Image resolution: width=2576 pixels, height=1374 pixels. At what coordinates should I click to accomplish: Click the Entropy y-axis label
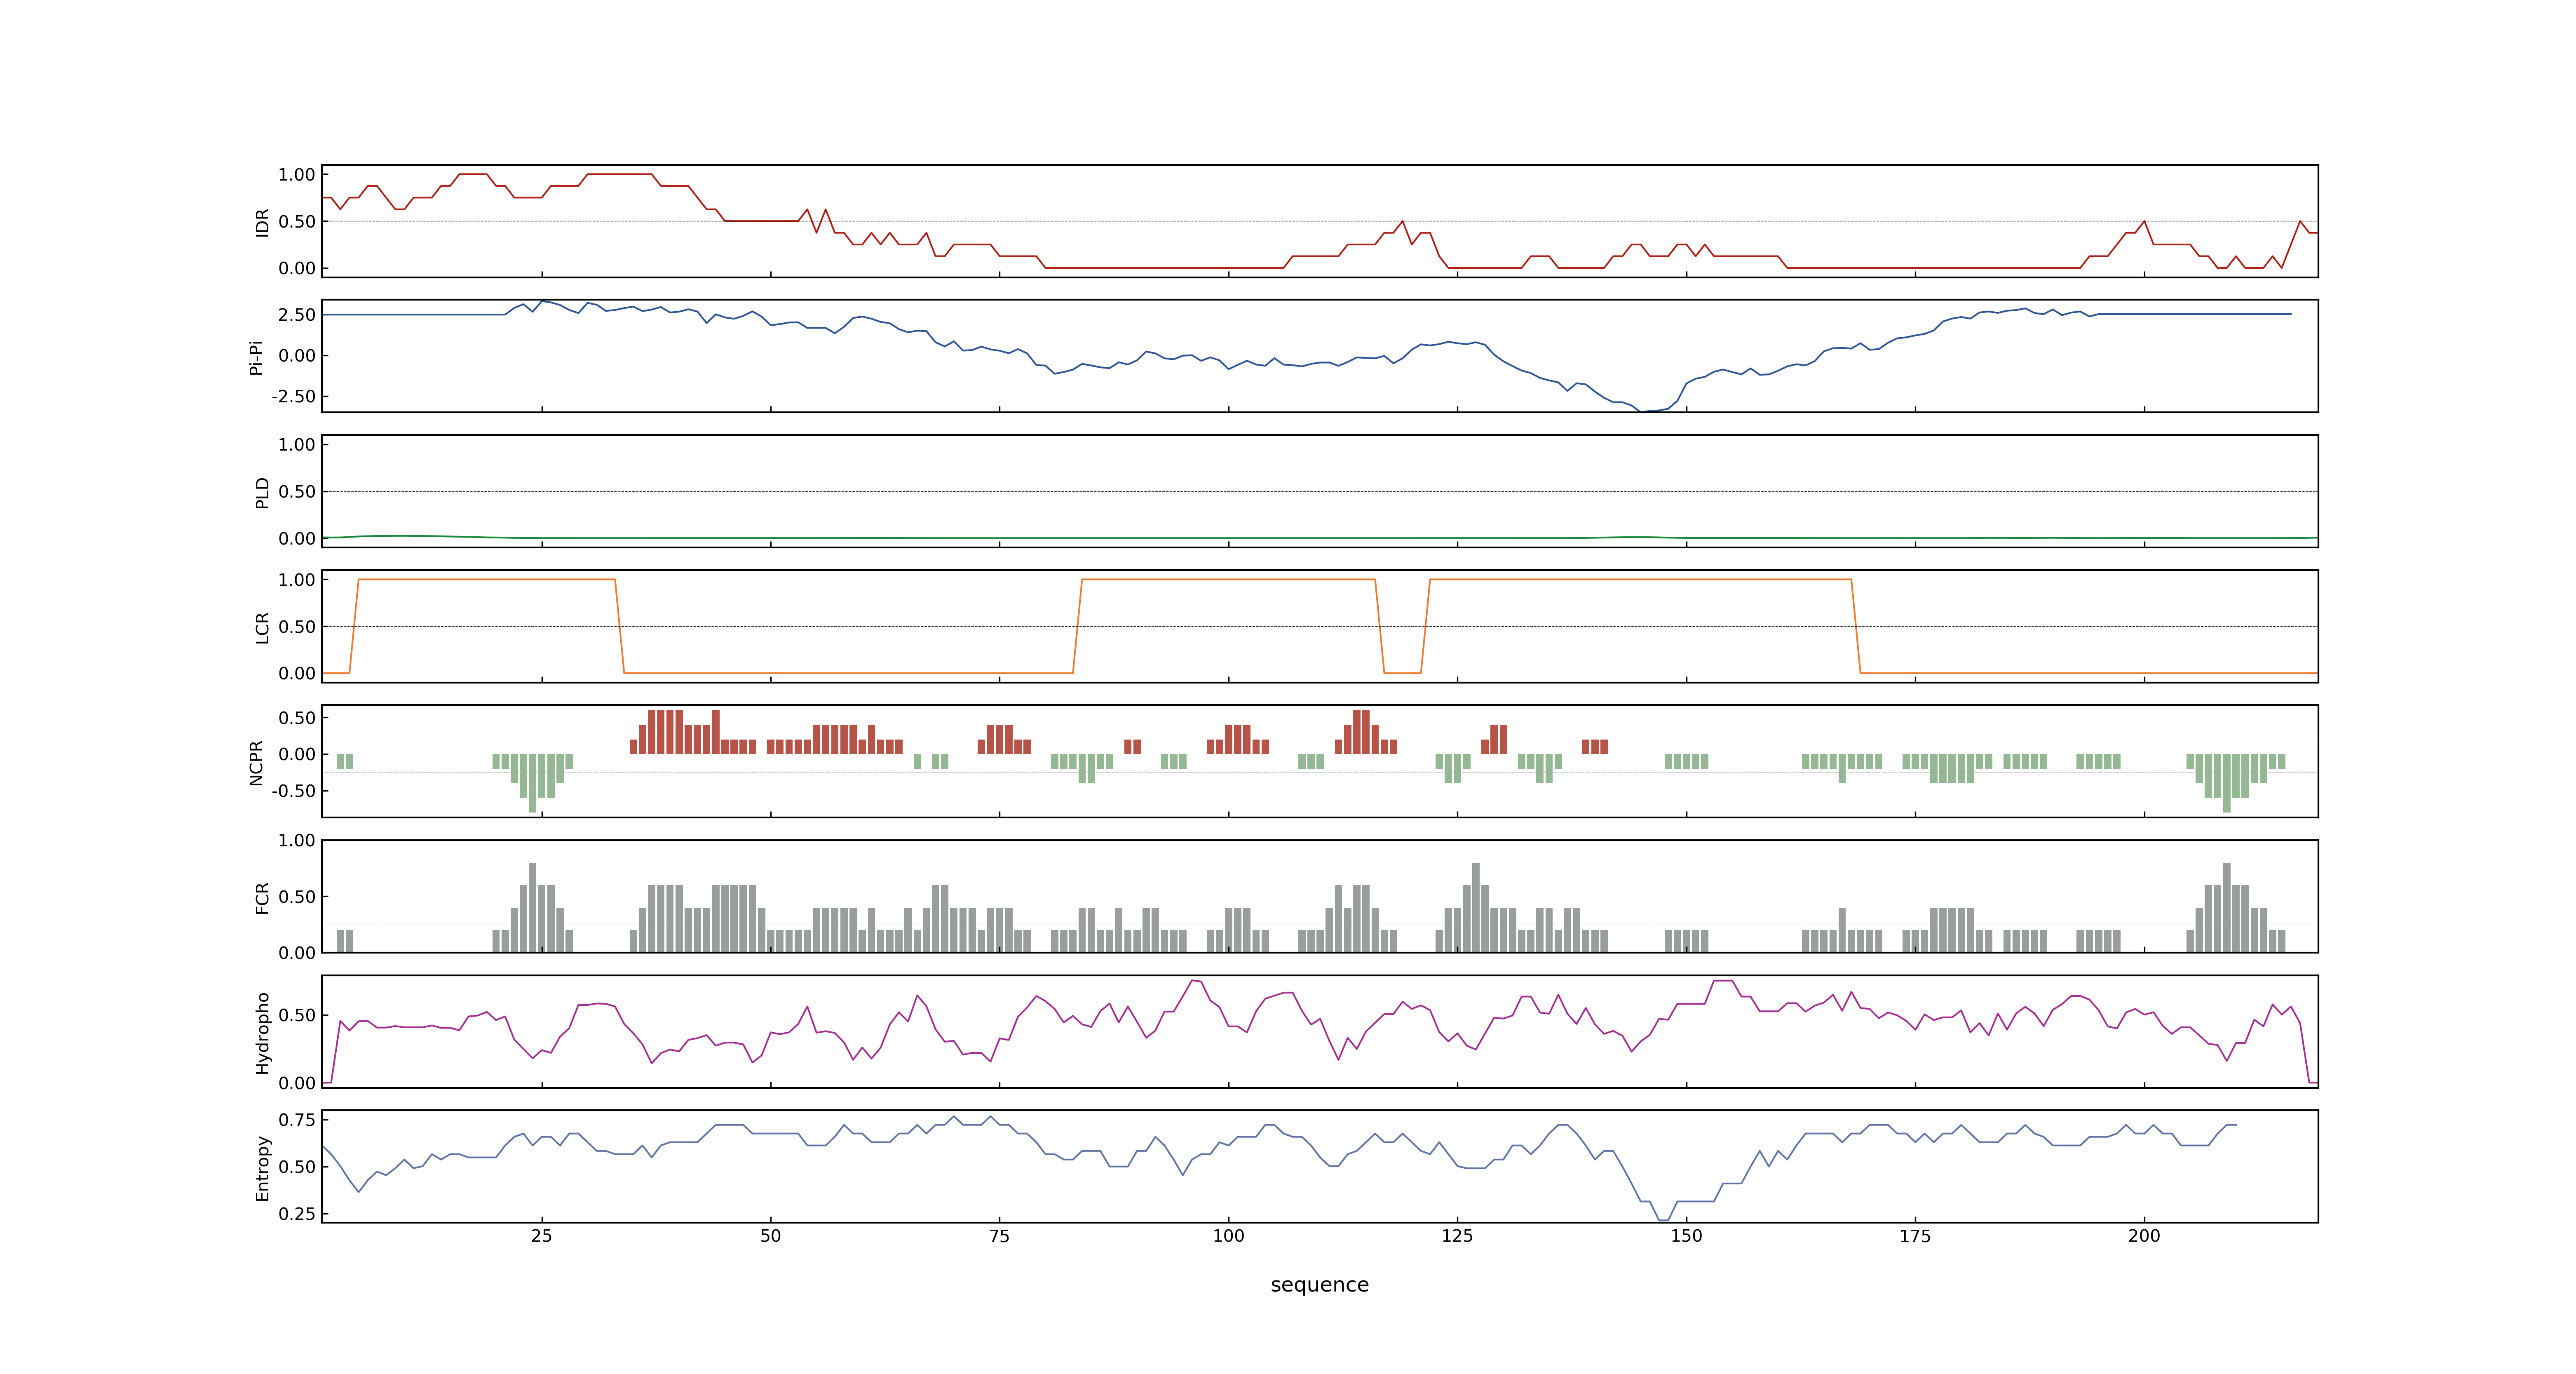262,1167
